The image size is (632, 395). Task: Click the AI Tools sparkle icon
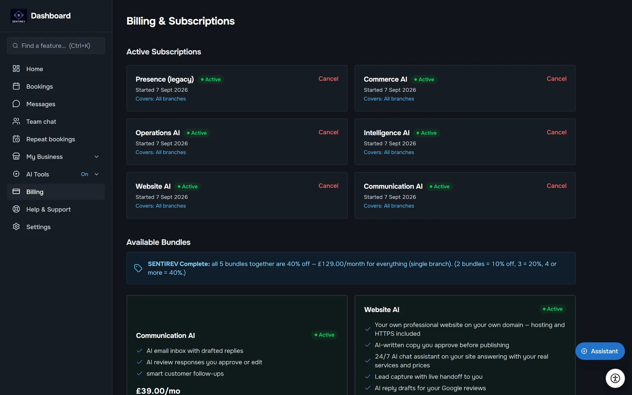click(x=16, y=174)
